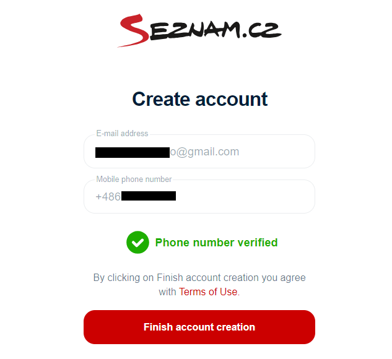Click the black redaction bar in e-mail field
Image resolution: width=392 pixels, height=359 pixels.
click(x=133, y=152)
